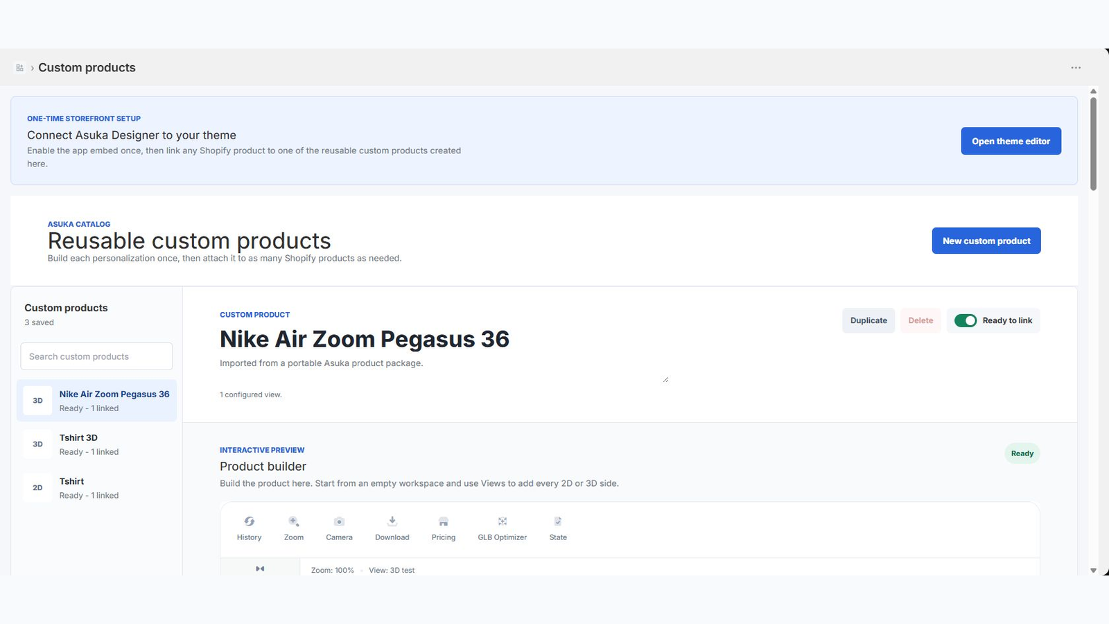The height and width of the screenshot is (624, 1109).
Task: Open the State tool
Action: coord(558,528)
